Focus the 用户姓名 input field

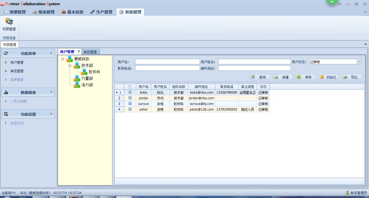pyautogui.click(x=254, y=62)
